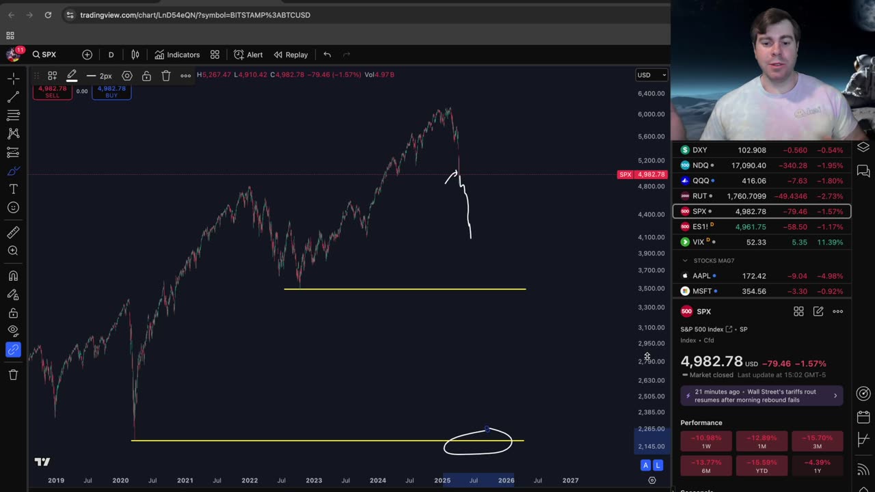Open indicator templates grid icon
This screenshot has height=492, width=875.
pyautogui.click(x=215, y=55)
